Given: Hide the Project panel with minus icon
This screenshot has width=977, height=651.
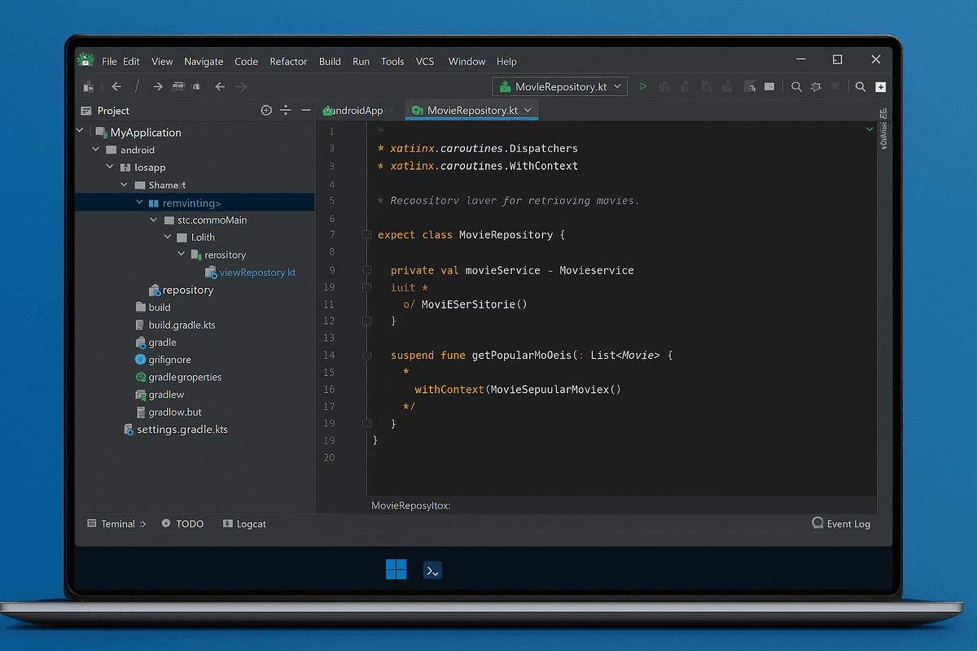Looking at the screenshot, I should coord(306,110).
